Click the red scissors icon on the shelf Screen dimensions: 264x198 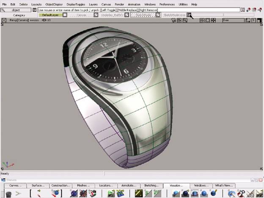241,194
